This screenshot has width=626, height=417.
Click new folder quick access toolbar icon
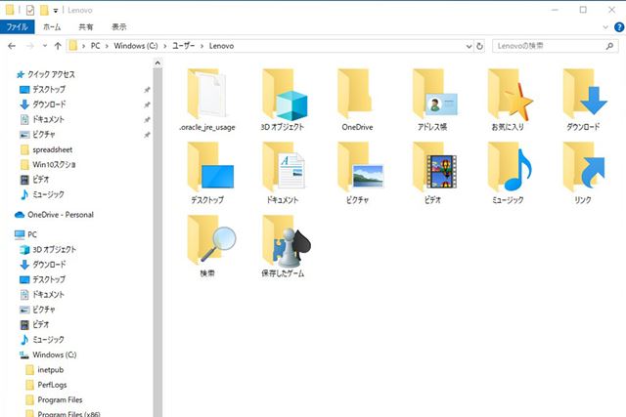[x=44, y=10]
